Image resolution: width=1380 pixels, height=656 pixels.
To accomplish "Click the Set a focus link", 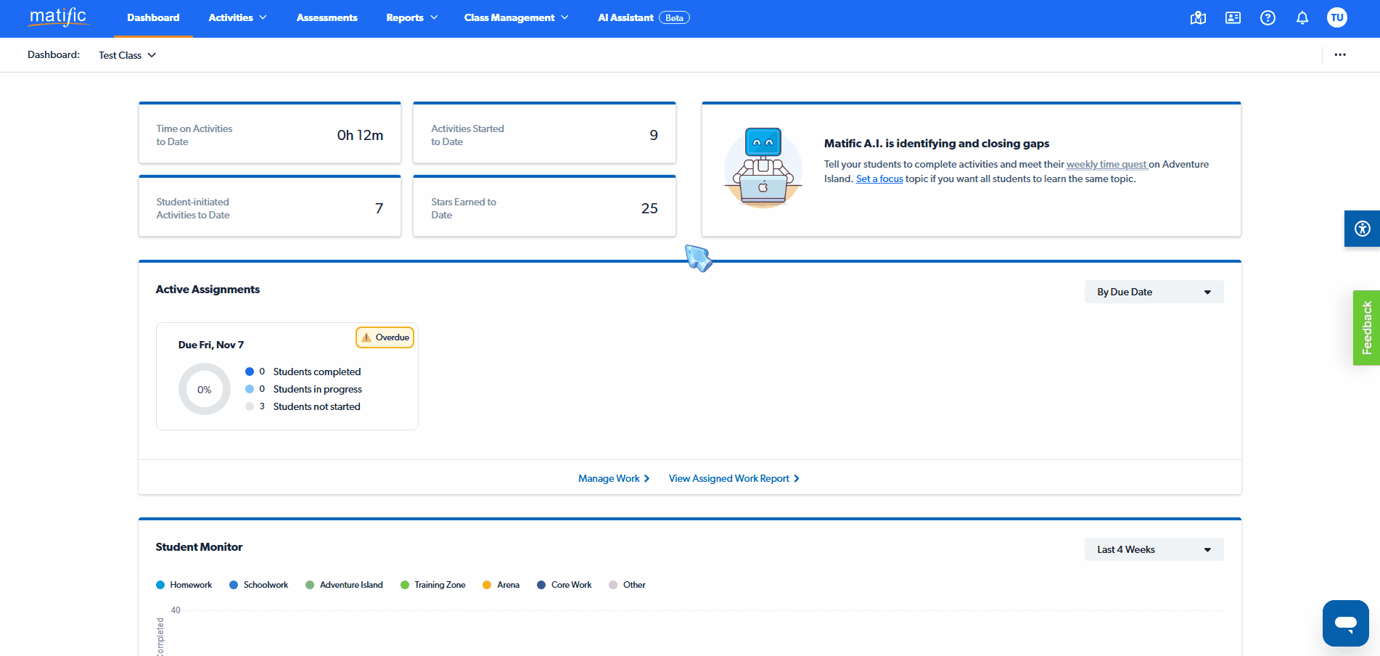I will 879,179.
